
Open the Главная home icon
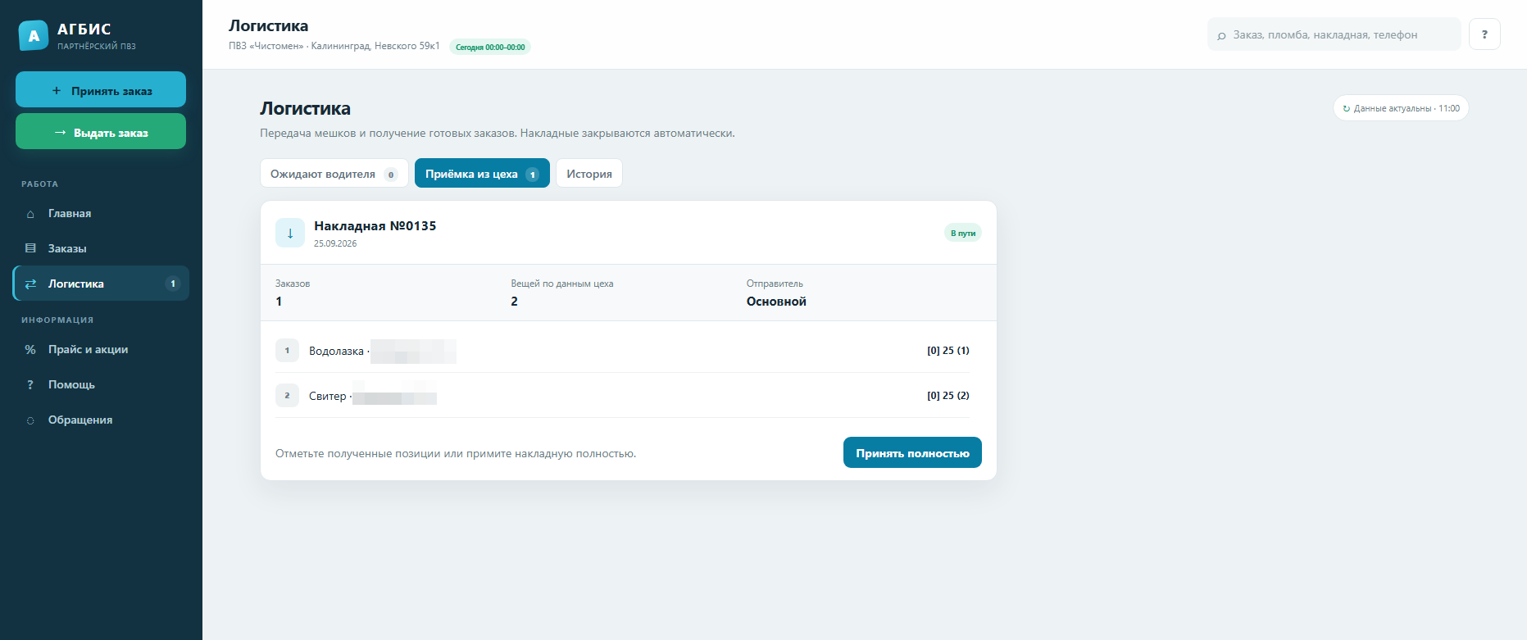pyautogui.click(x=30, y=214)
